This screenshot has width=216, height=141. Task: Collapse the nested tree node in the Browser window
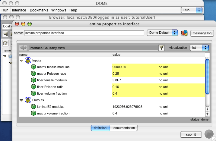coord(11,63)
